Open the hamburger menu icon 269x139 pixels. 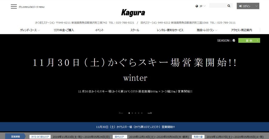coord(14,7)
